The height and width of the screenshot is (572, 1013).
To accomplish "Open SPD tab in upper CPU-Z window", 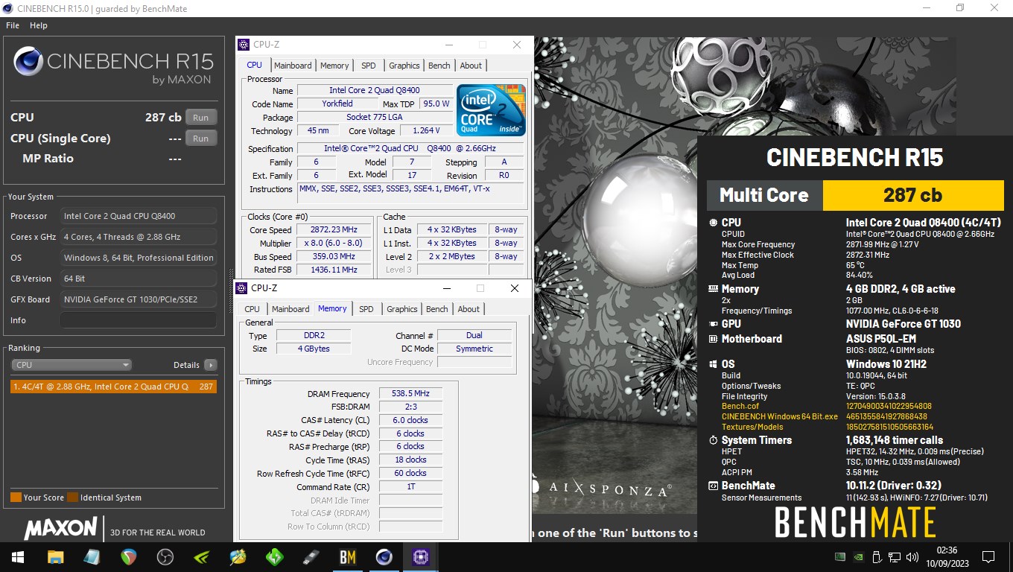I will pyautogui.click(x=369, y=66).
